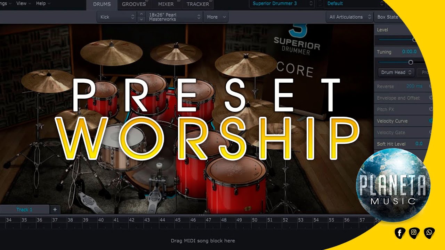Open the Help menu
Screen dimensions: 445x250
pos(43,3)
